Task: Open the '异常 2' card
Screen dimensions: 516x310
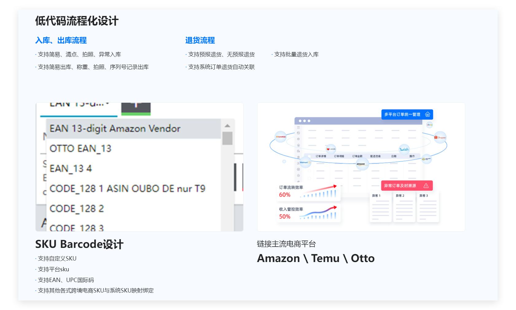Action: point(404,207)
